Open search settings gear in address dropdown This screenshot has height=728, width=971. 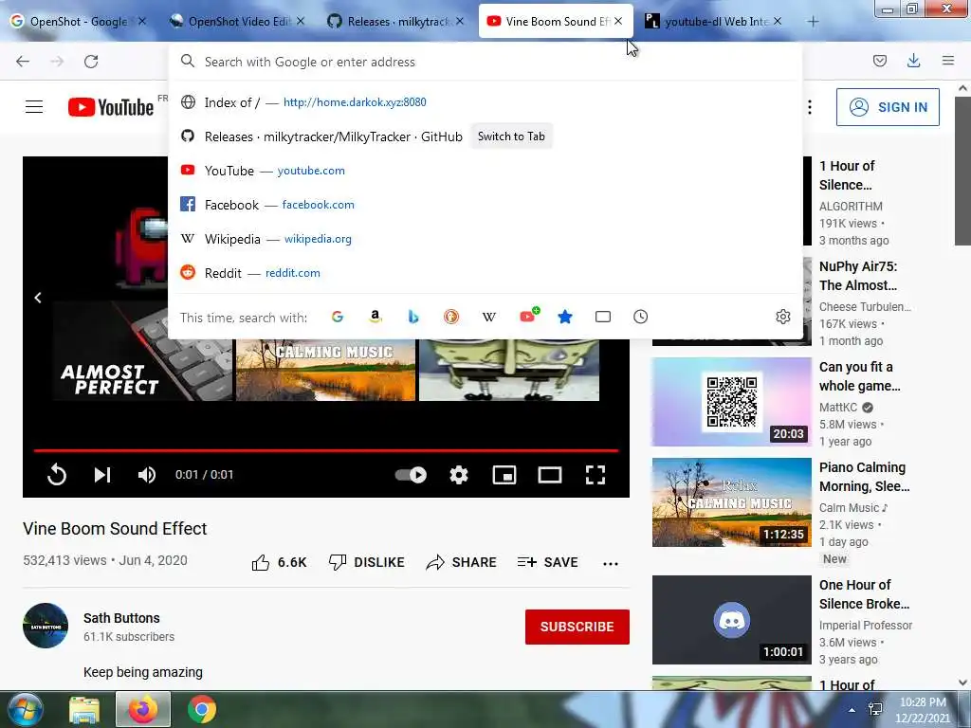click(x=782, y=317)
